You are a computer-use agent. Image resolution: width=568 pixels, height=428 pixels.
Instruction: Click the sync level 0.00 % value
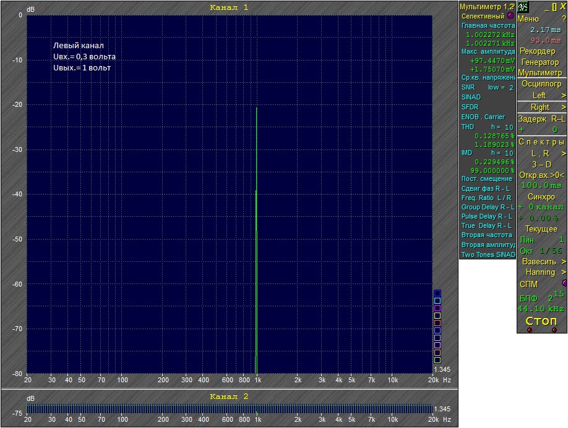(543, 219)
